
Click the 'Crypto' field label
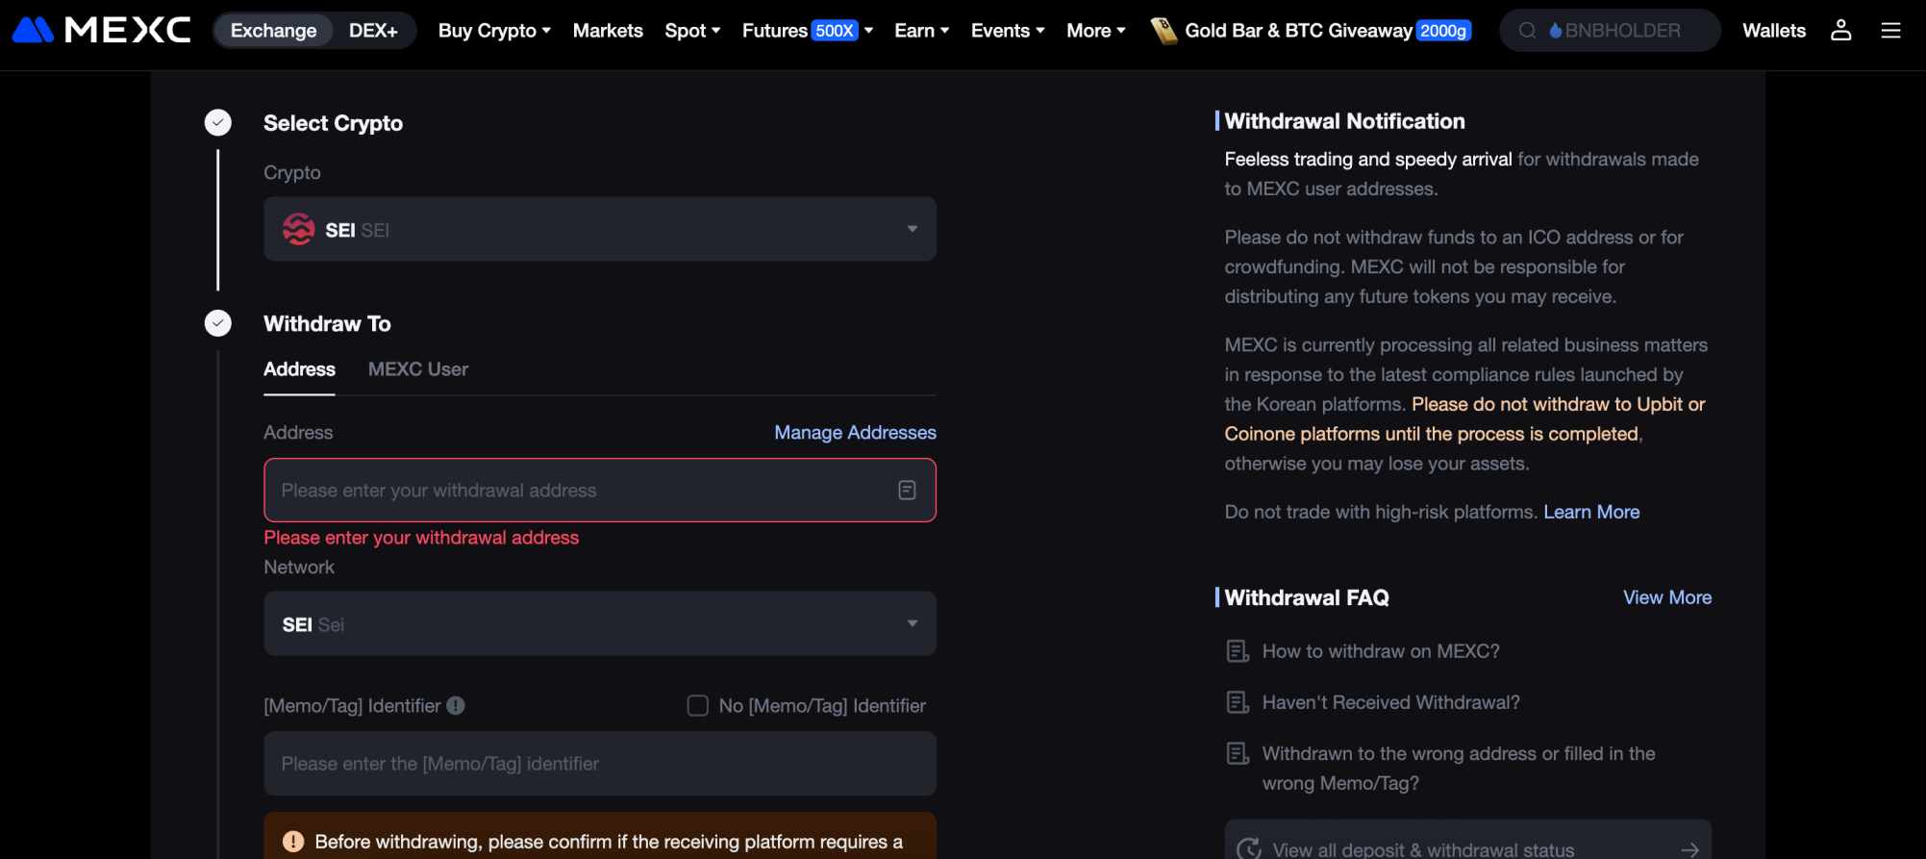click(x=292, y=173)
